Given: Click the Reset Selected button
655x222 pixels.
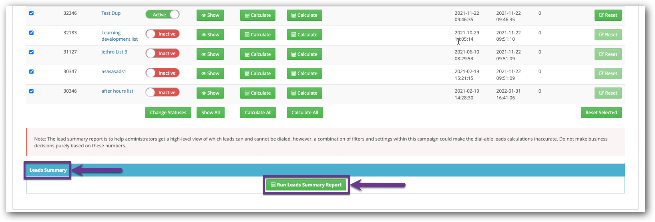Looking at the screenshot, I should 601,113.
